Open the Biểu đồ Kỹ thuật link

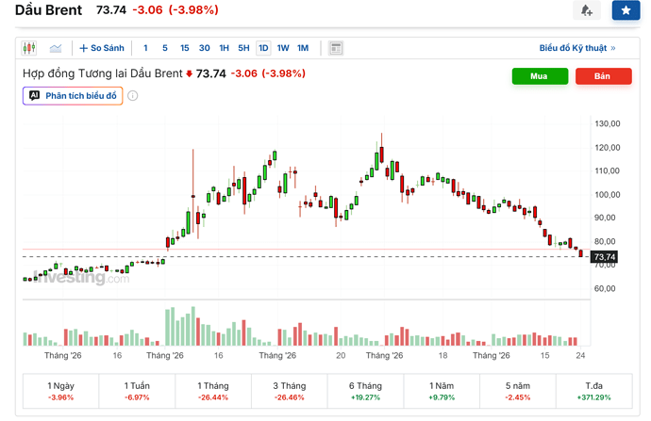point(577,48)
